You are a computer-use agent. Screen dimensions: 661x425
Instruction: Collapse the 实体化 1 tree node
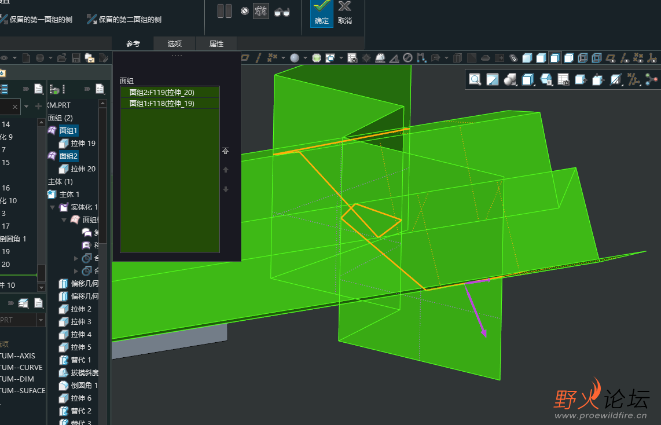[x=52, y=207]
